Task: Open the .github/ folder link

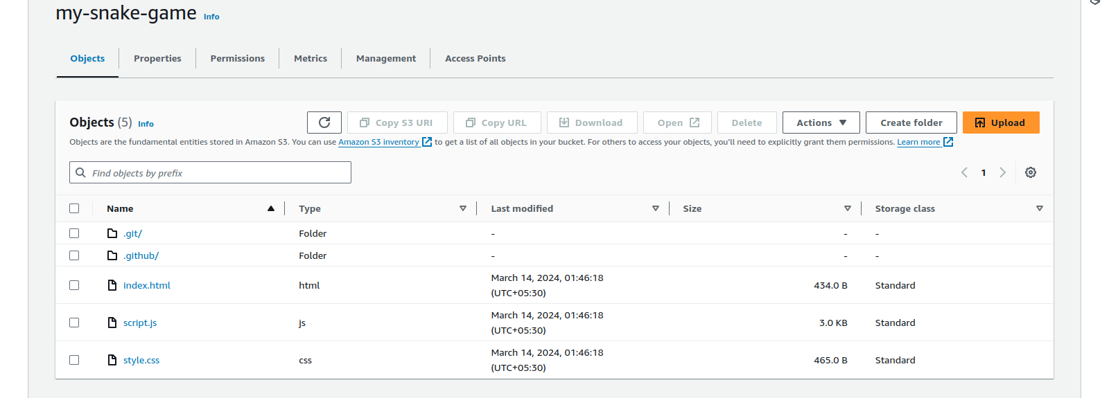Action: [141, 256]
